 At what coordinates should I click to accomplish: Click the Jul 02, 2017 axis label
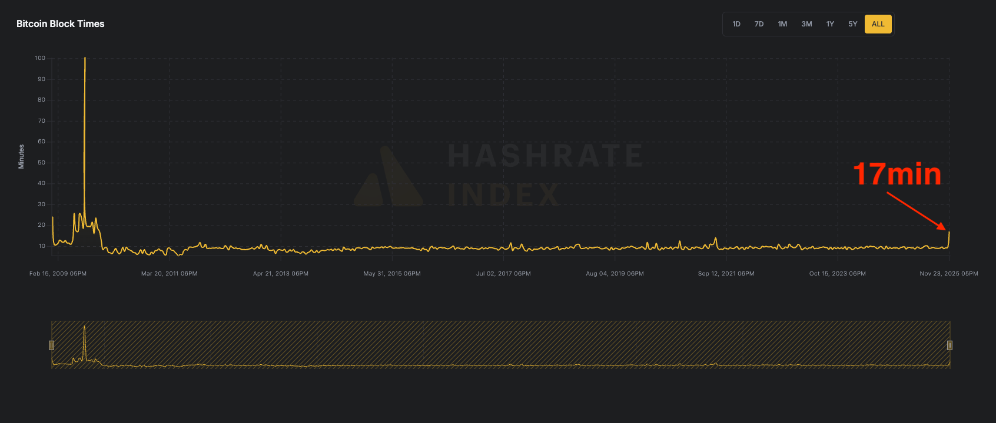pos(503,274)
